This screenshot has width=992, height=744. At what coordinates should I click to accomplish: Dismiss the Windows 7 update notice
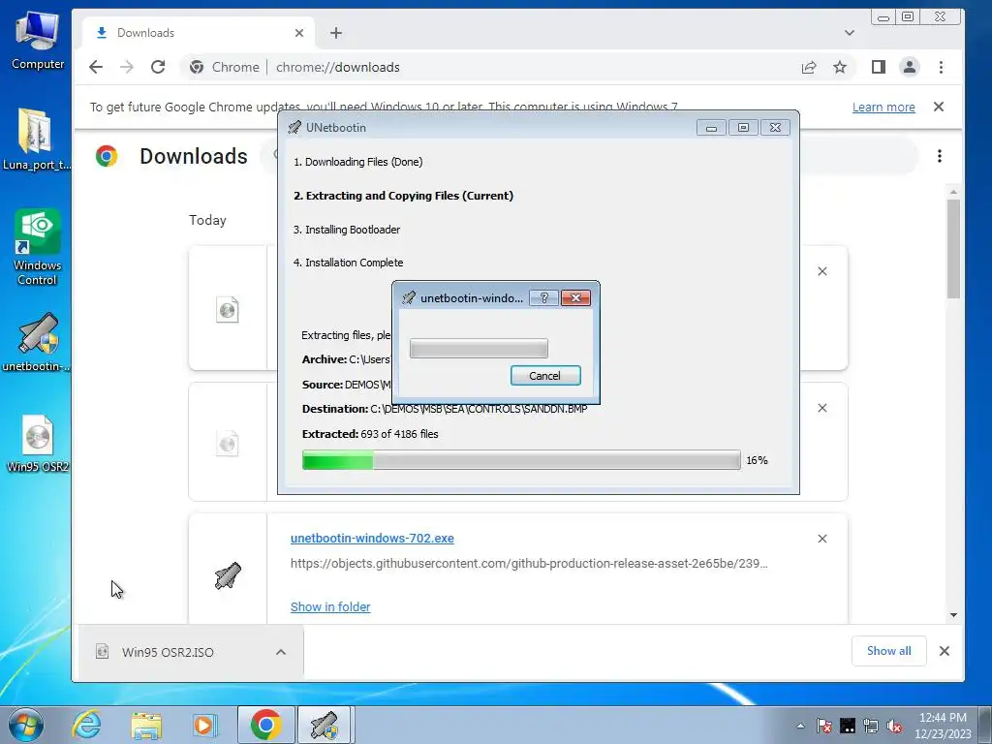click(939, 107)
